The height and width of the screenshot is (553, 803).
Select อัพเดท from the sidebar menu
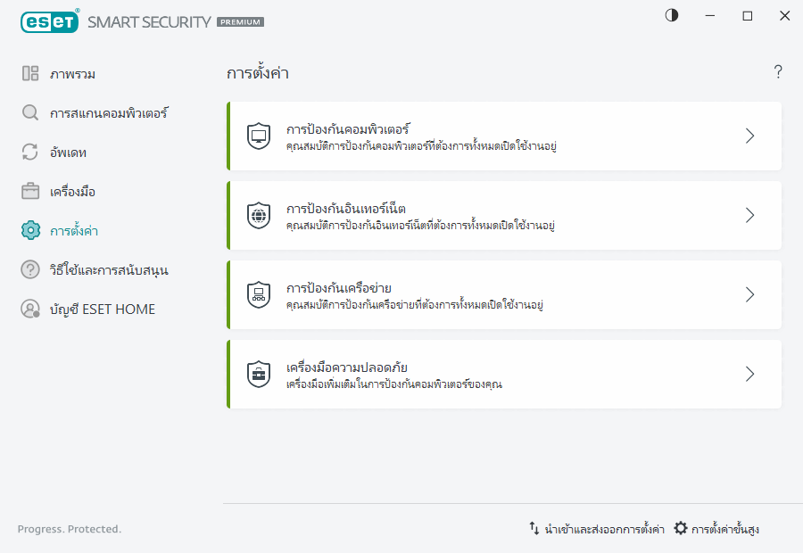[x=69, y=152]
